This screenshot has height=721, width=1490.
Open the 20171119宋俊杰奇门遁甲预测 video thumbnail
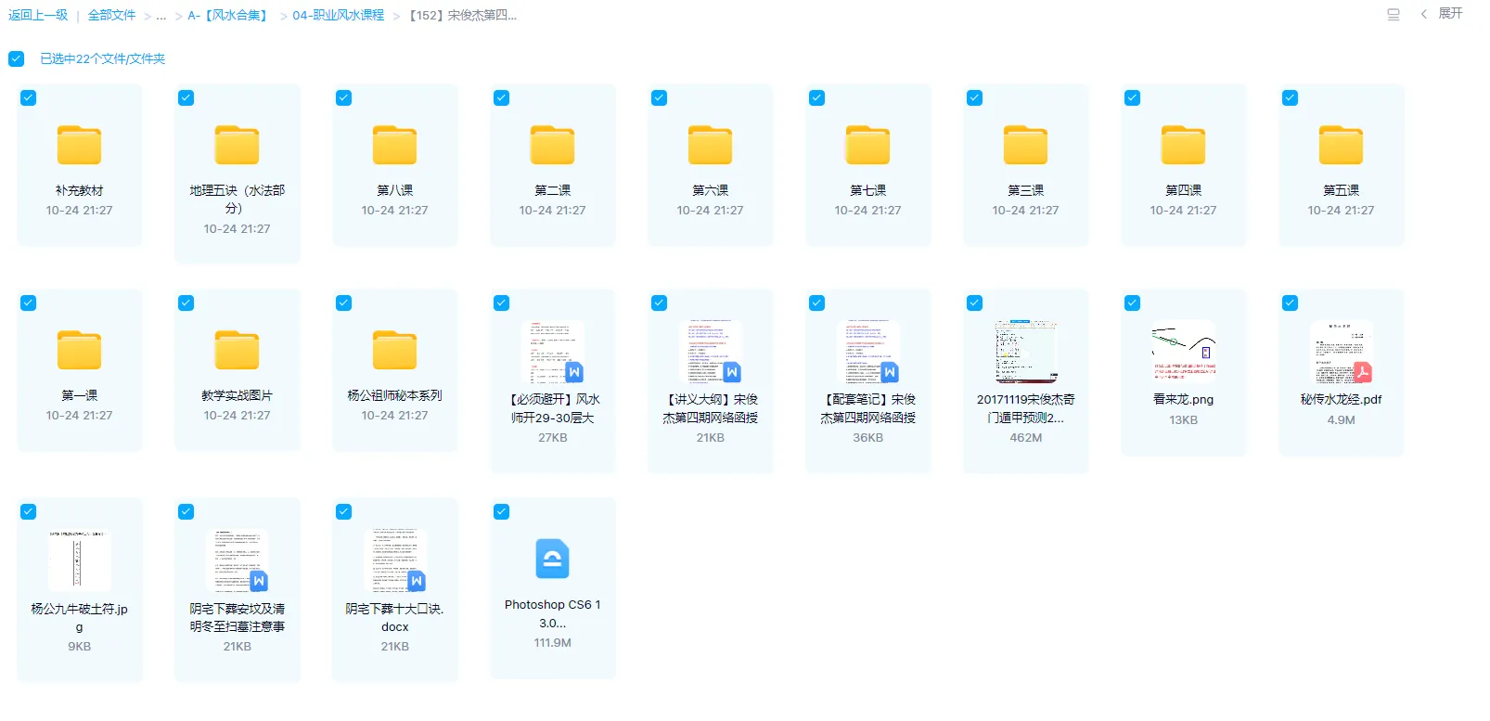pyautogui.click(x=1025, y=352)
